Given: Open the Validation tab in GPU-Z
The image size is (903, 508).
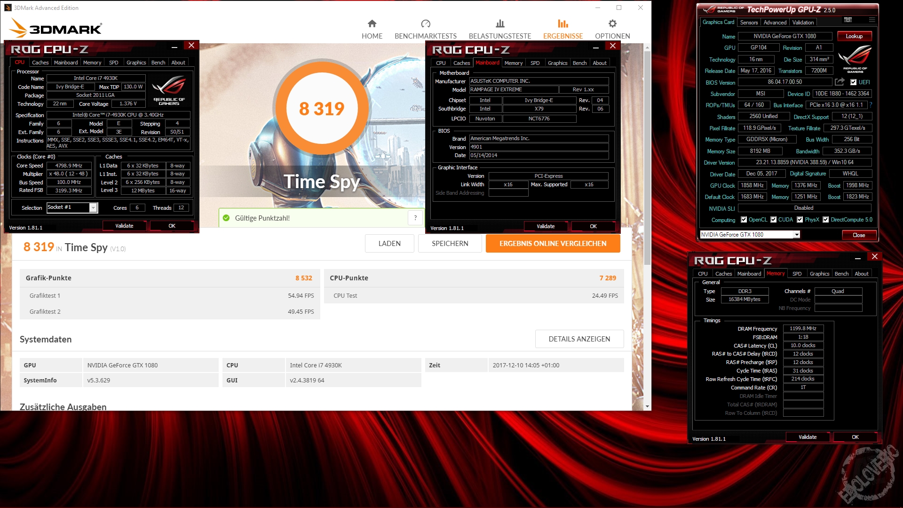Looking at the screenshot, I should coord(803,23).
